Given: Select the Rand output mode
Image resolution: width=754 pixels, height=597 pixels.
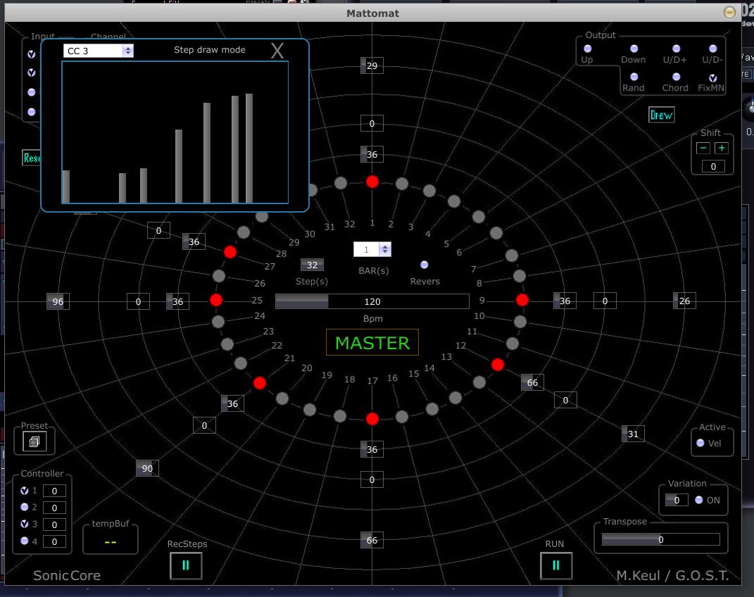Looking at the screenshot, I should point(634,77).
